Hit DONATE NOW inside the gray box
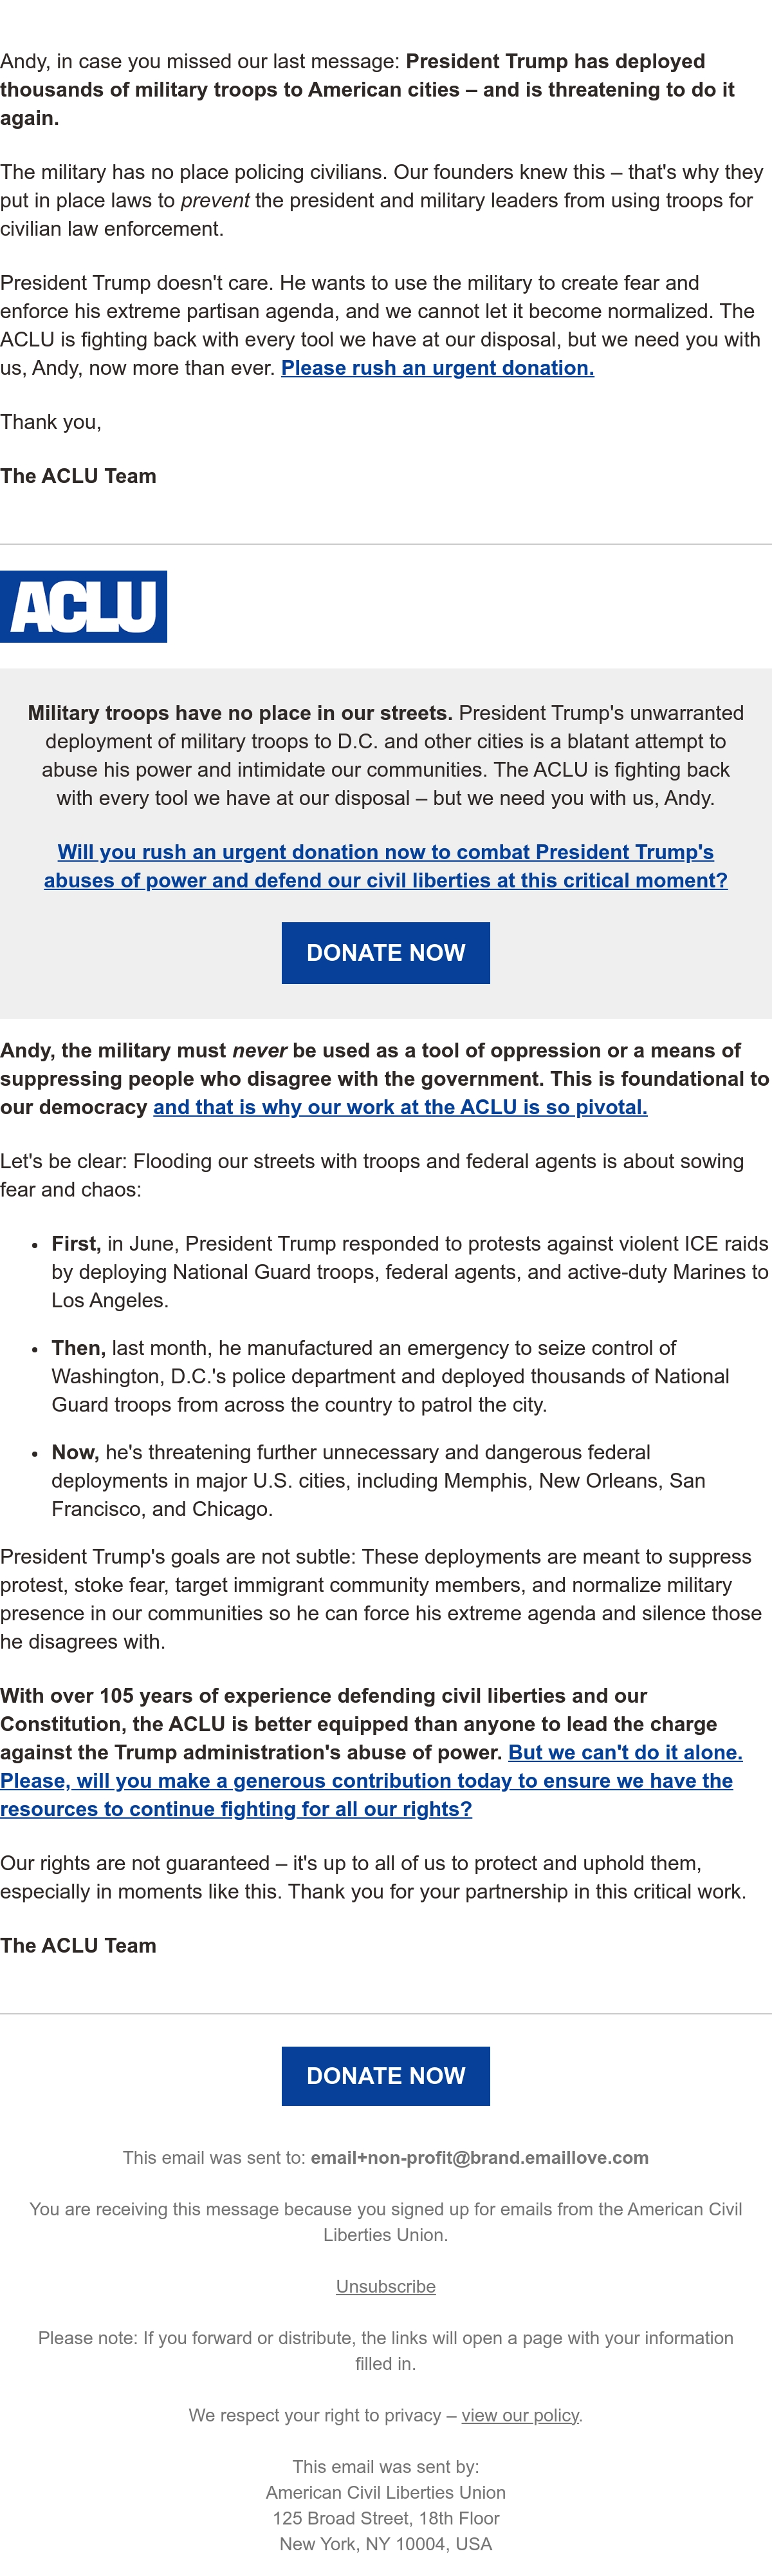Viewport: 772px width, 2576px height. 385,953
